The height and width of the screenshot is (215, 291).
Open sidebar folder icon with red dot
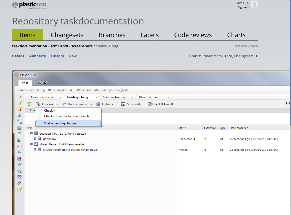19,109
